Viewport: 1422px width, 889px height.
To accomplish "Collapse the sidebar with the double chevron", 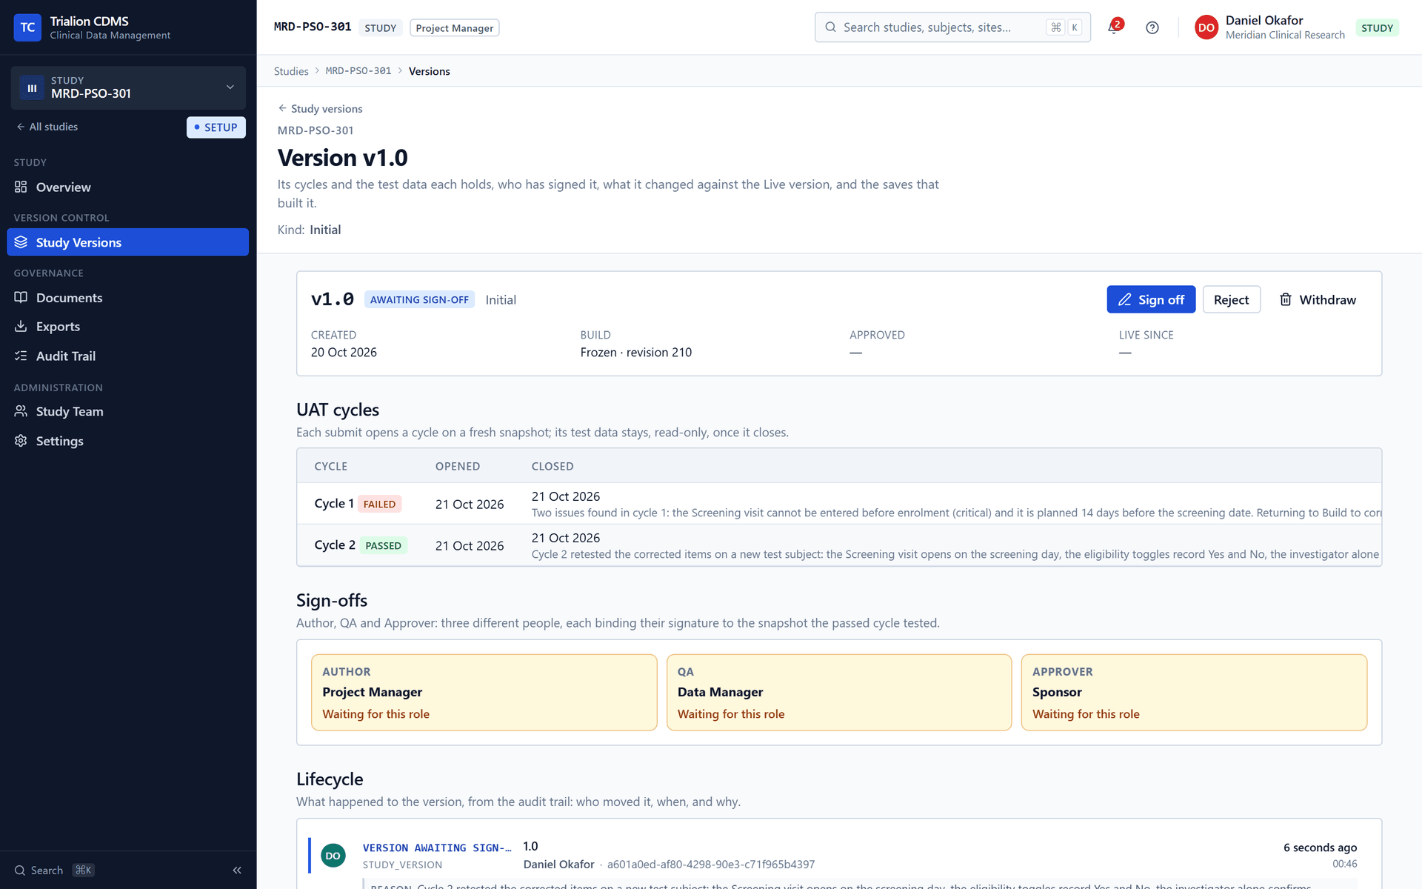I will (x=237, y=870).
